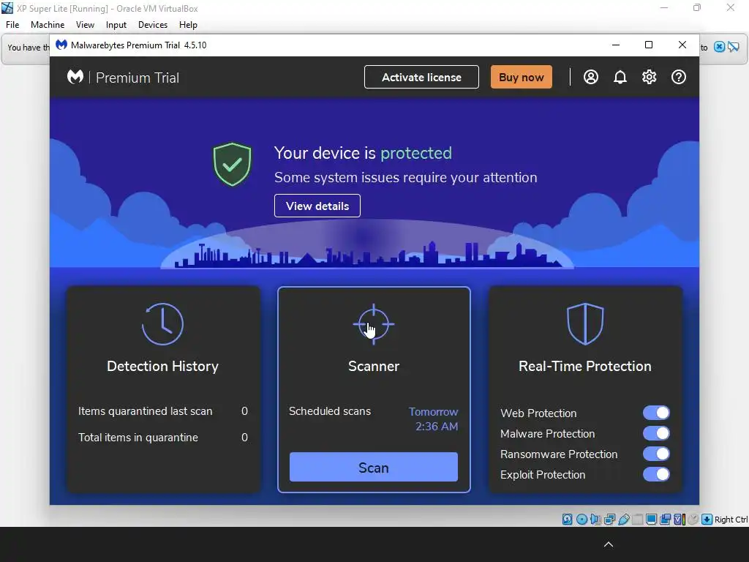Show hidden tray icons chevron
The image size is (749, 562).
coord(609,544)
